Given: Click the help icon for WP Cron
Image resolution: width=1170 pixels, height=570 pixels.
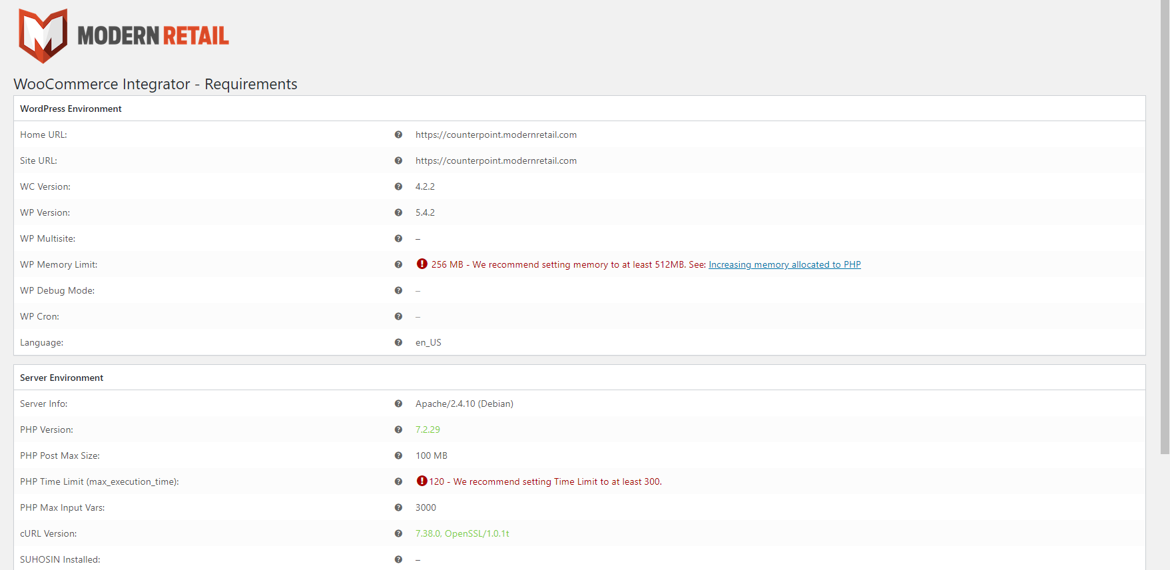Looking at the screenshot, I should pyautogui.click(x=398, y=316).
